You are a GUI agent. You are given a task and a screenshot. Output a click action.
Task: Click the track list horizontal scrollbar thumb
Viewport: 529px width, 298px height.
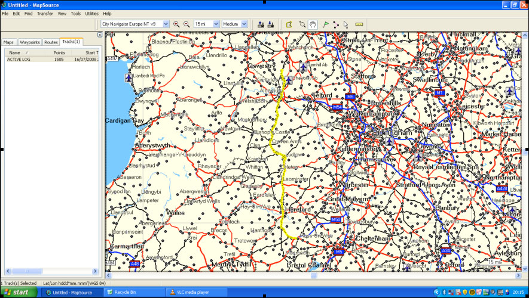coord(27,271)
